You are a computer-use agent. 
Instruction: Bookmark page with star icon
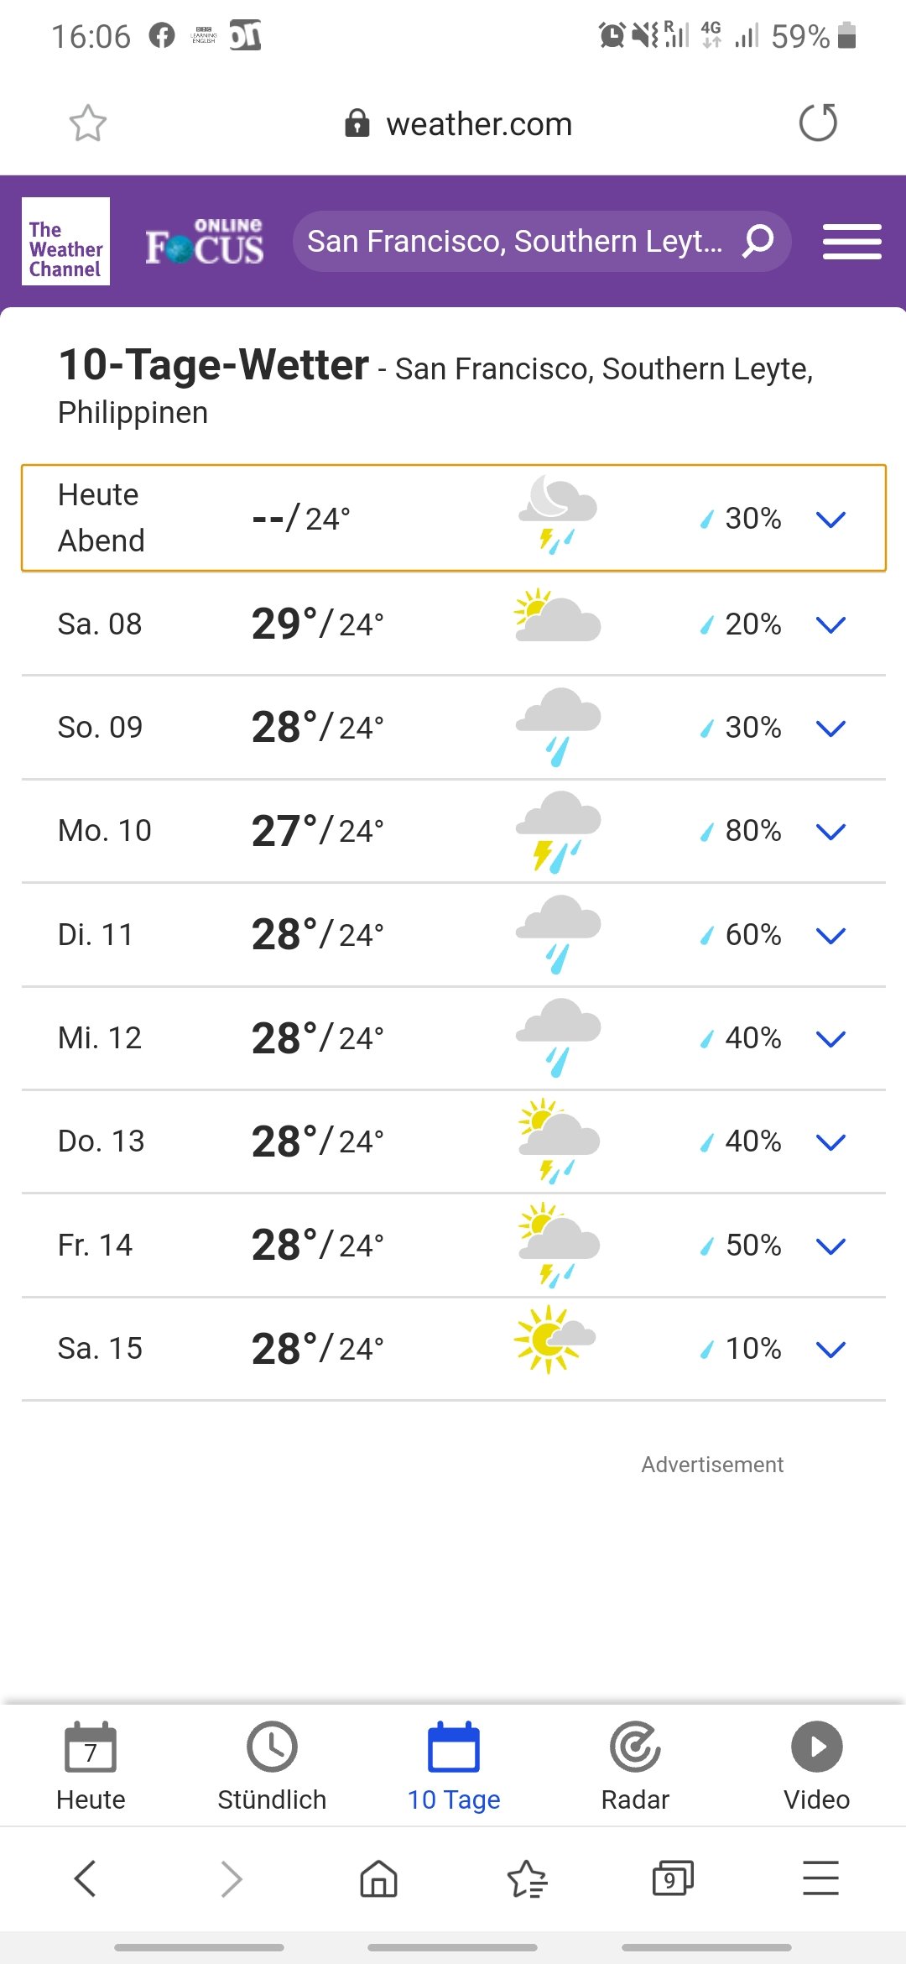87,123
